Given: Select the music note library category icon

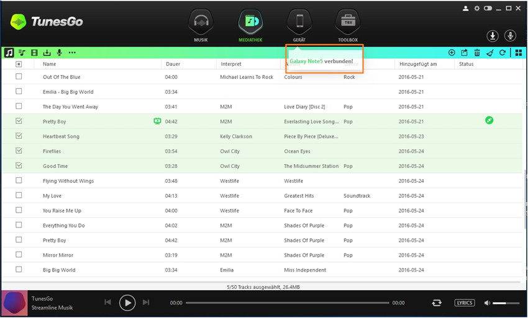Looking at the screenshot, I should (9, 53).
